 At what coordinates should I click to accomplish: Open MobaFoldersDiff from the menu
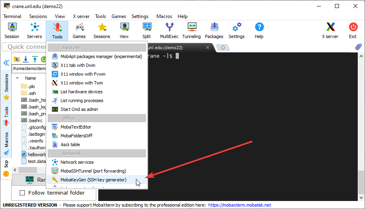click(x=97, y=136)
